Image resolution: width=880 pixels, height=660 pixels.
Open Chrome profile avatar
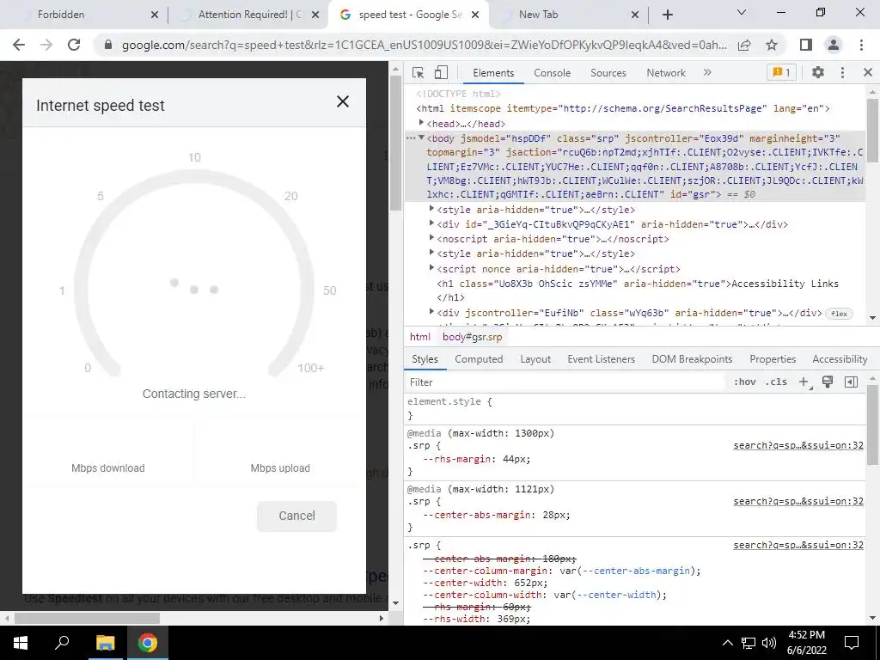834,45
